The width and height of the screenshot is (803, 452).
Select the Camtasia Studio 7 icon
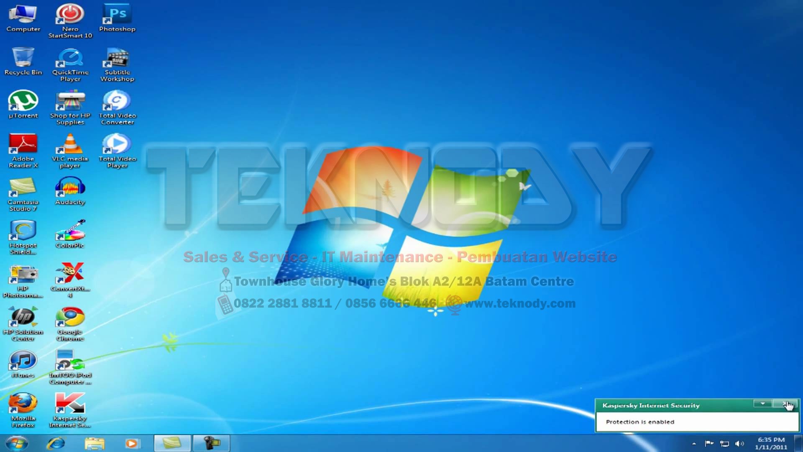pyautogui.click(x=23, y=194)
